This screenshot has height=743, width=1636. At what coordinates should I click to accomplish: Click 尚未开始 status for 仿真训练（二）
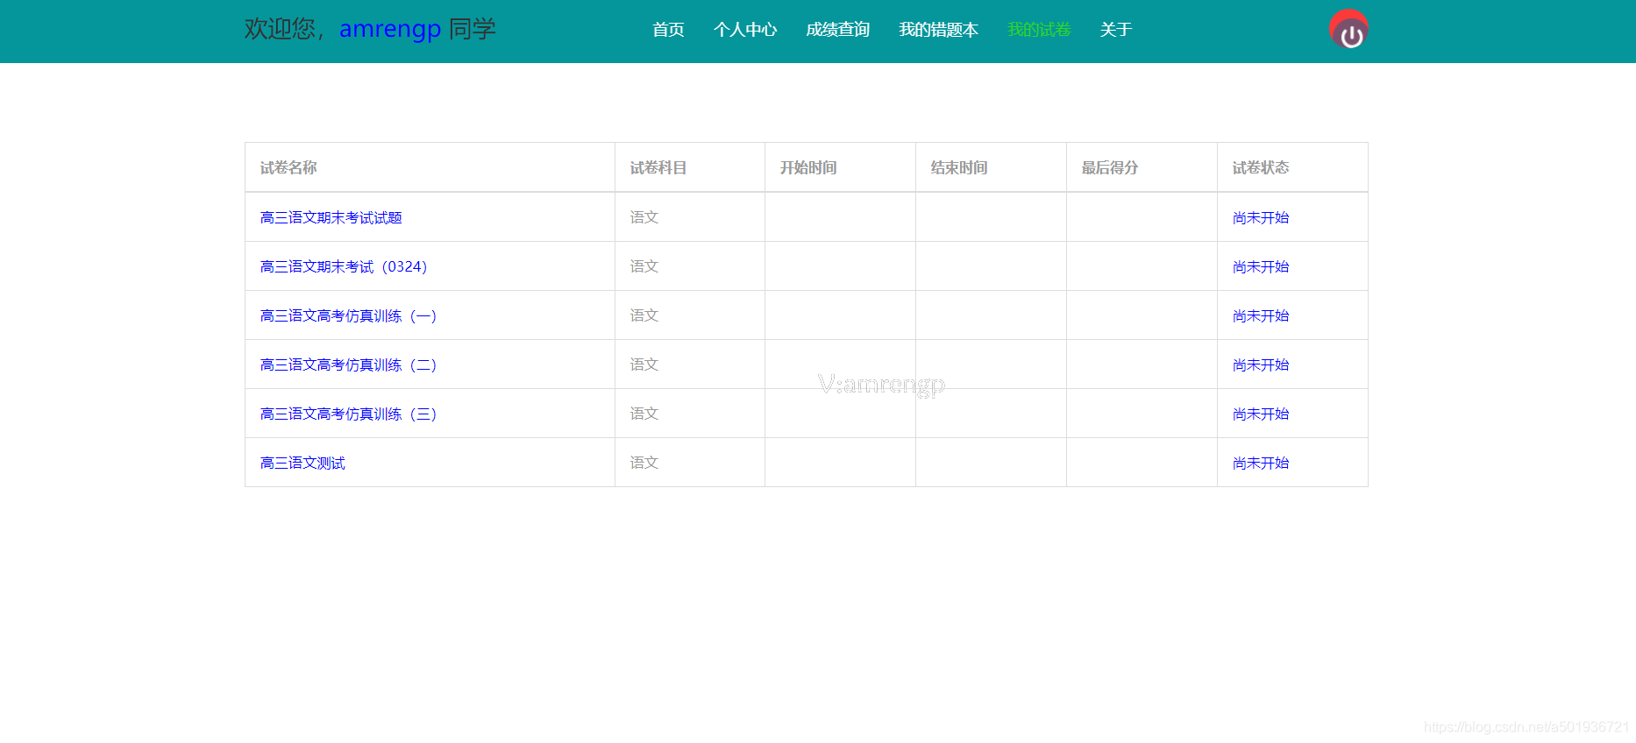click(1261, 364)
